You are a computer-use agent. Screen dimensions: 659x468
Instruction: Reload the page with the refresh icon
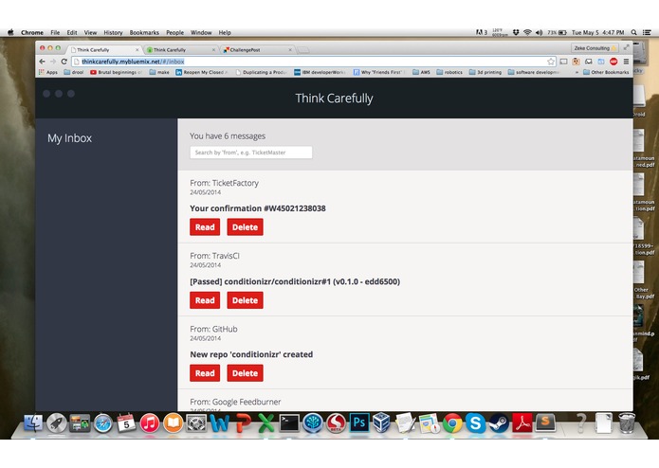pyautogui.click(x=64, y=62)
